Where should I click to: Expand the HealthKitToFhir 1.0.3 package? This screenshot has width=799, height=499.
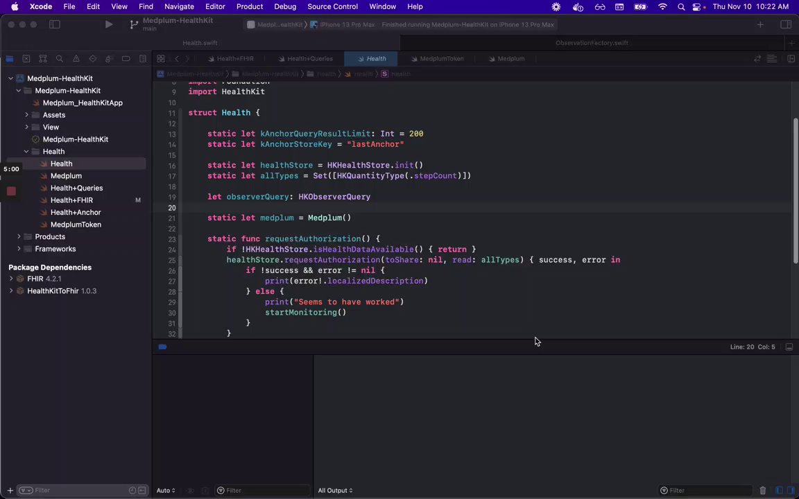coord(10,291)
